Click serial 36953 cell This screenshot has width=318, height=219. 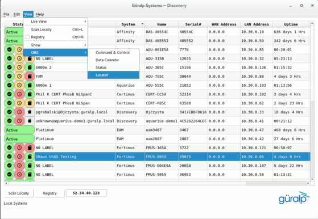(x=193, y=175)
